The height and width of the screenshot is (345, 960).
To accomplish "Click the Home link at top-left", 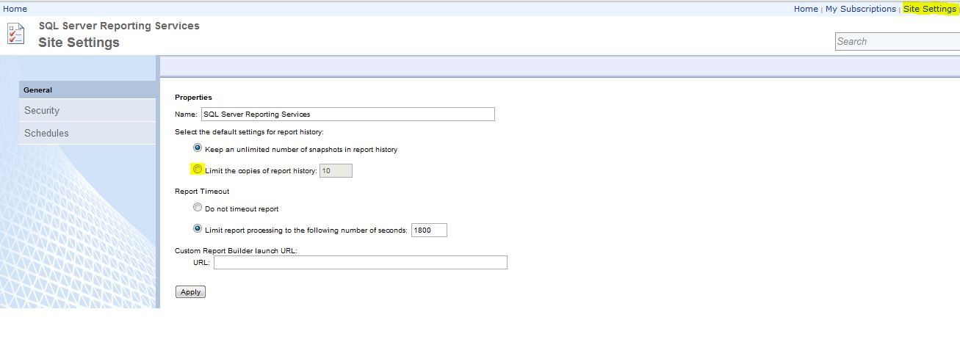I will tap(15, 9).
